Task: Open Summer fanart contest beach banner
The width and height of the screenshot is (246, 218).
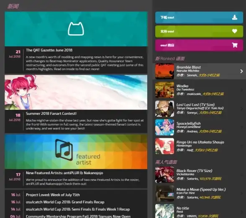Action: (x=76, y=92)
